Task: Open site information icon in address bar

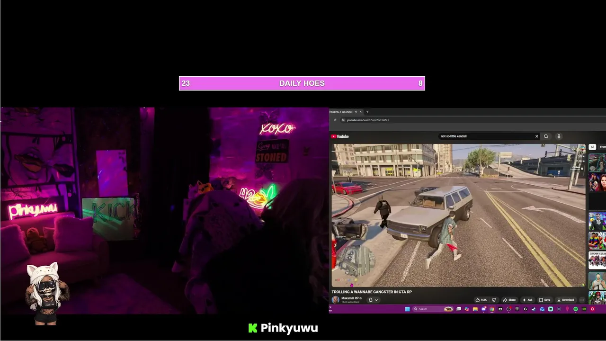Action: point(343,120)
